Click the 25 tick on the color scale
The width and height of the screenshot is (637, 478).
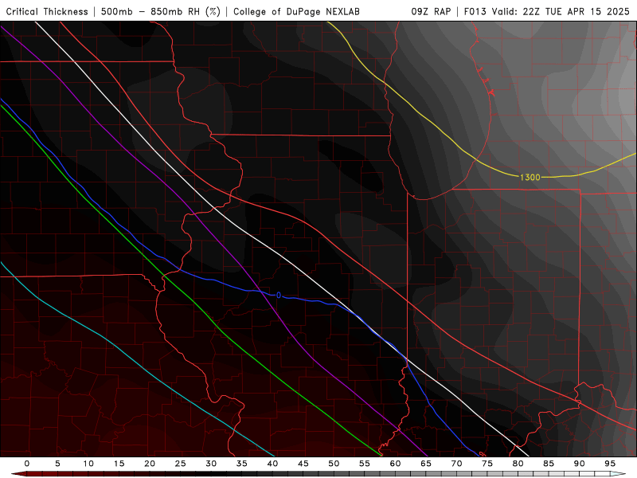[x=181, y=464]
